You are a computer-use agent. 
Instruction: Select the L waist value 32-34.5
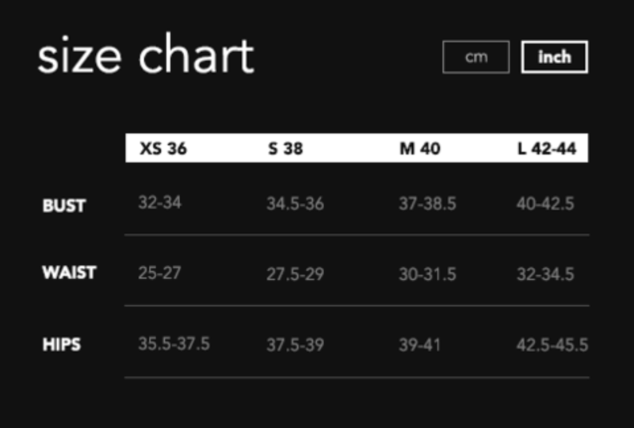pyautogui.click(x=545, y=274)
